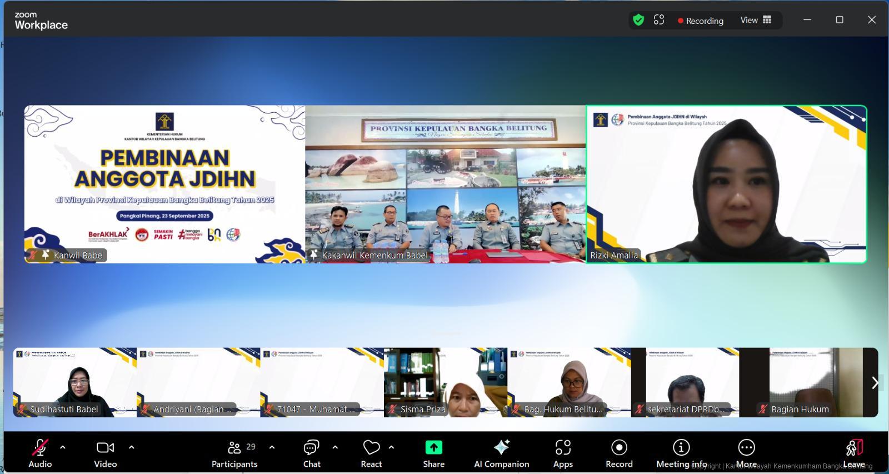Open the Participants list
889x474 pixels.
[234, 453]
